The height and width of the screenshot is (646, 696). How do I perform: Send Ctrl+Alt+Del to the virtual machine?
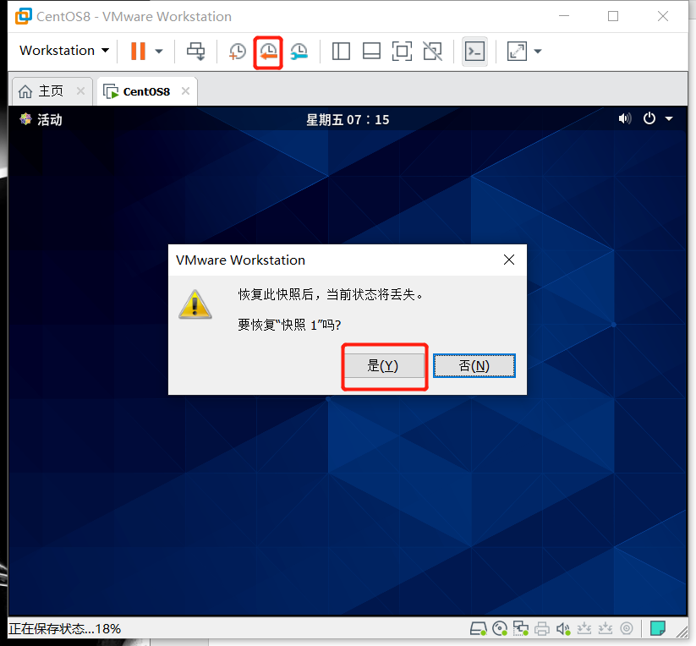point(195,52)
